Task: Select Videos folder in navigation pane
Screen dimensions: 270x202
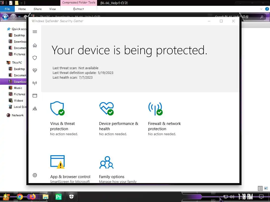Action: point(16,100)
